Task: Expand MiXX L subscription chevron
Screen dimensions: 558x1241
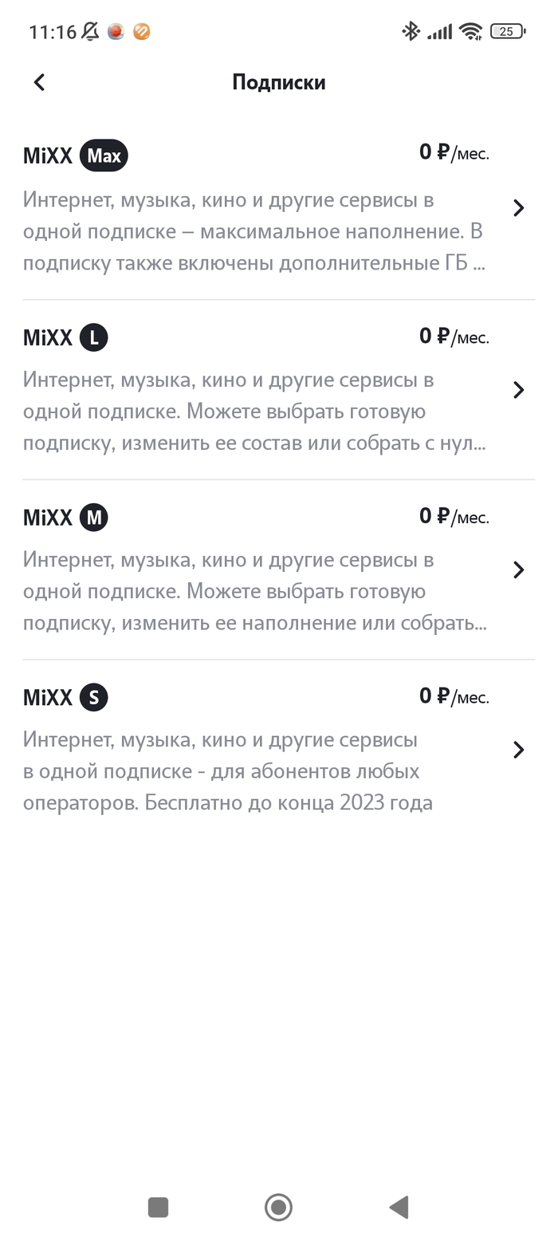Action: pyautogui.click(x=519, y=390)
